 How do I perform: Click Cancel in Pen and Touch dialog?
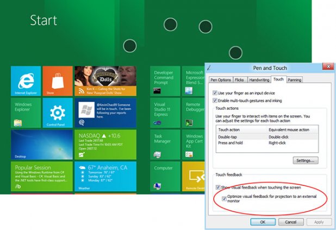coord(291,222)
